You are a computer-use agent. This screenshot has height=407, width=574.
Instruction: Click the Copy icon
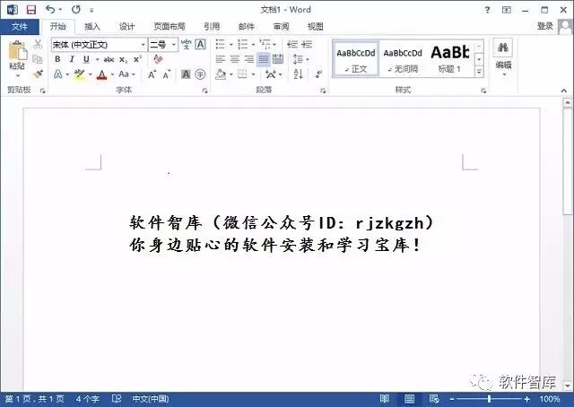click(x=38, y=58)
